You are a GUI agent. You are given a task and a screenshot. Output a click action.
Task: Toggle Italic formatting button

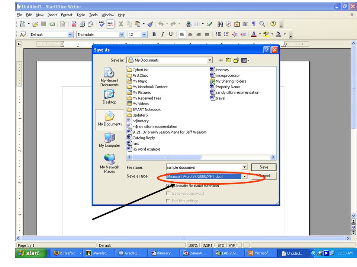coord(163,34)
